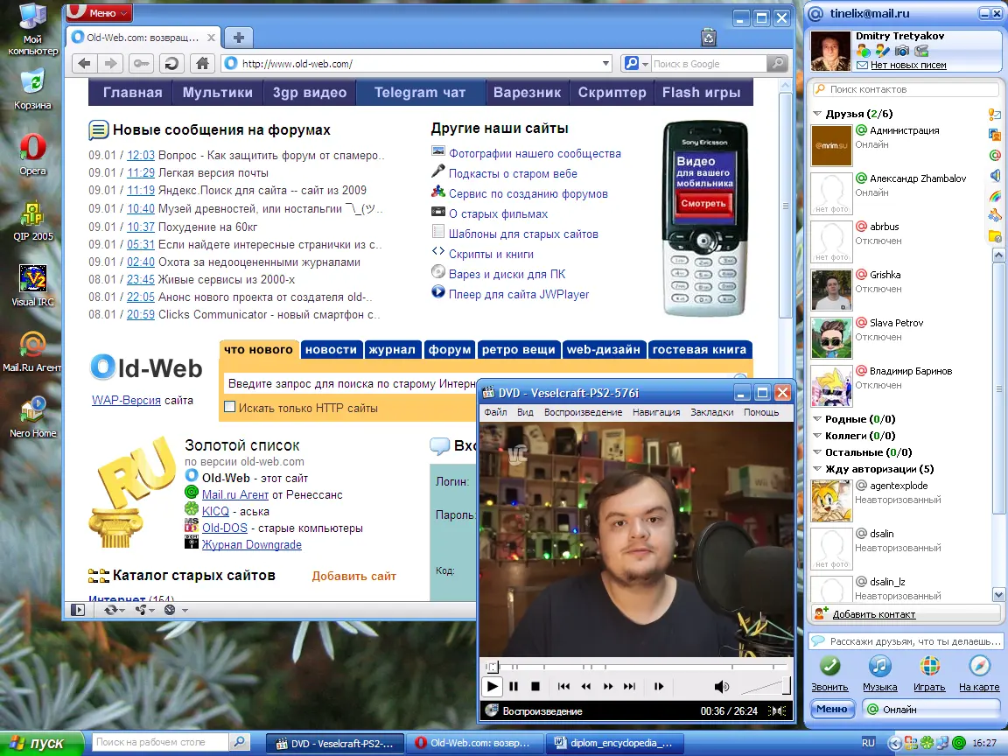This screenshot has width=1008, height=756.
Task: Launch the Visual IRC desktop shortcut
Action: 32,285
